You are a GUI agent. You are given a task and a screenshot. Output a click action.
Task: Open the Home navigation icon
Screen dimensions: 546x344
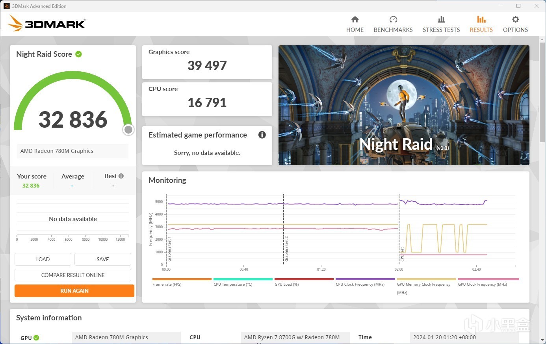coord(355,19)
